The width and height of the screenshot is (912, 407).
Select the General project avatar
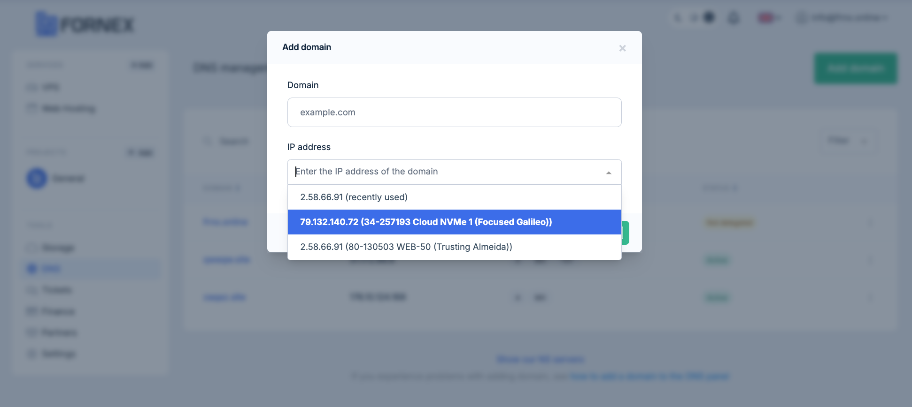(x=37, y=179)
